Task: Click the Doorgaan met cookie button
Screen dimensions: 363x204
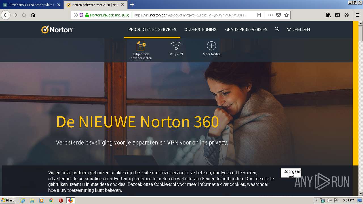Action: click(291, 173)
